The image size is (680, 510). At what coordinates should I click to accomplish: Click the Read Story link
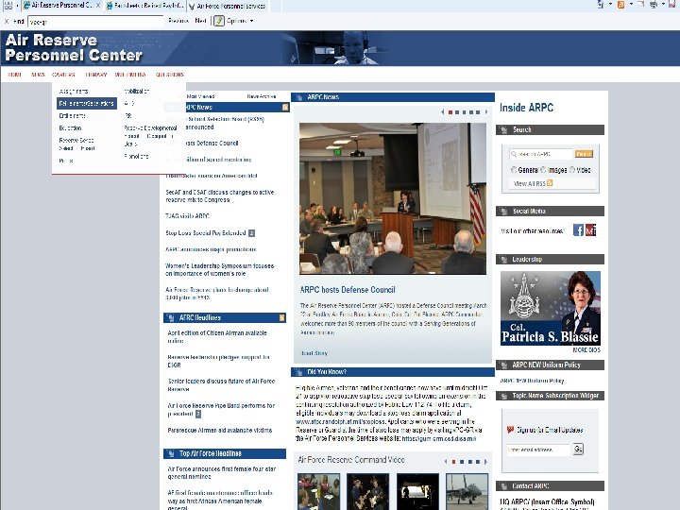point(314,353)
